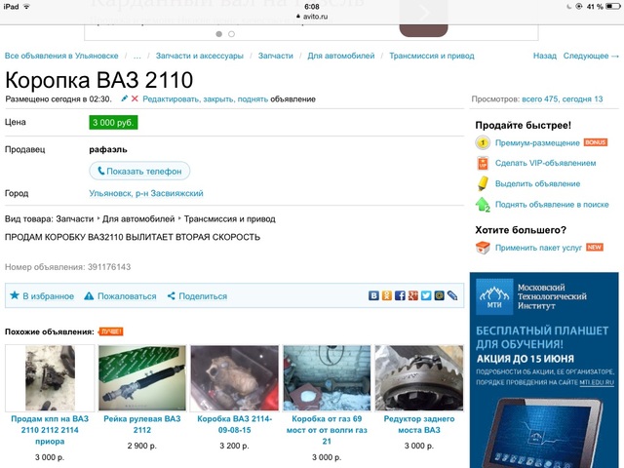Viewport: 624px width, 468px height.
Task: Open Трансмиссия и привод breadcrumb
Action: pos(432,57)
